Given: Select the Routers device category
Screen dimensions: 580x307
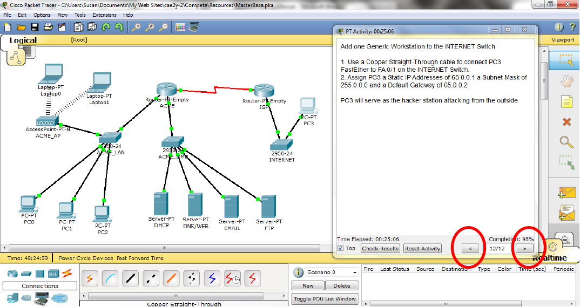Looking at the screenshot, I should coord(12,274).
